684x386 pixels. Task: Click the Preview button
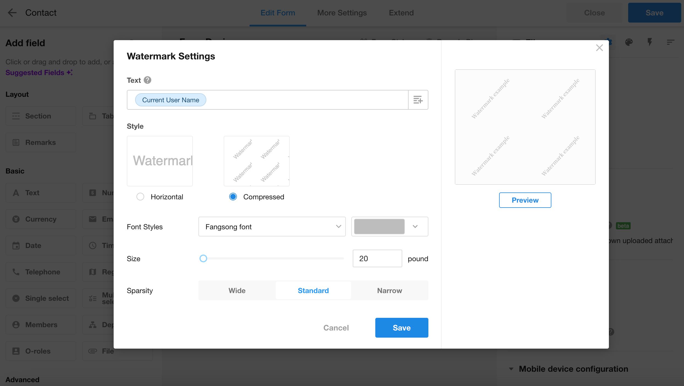click(x=525, y=200)
